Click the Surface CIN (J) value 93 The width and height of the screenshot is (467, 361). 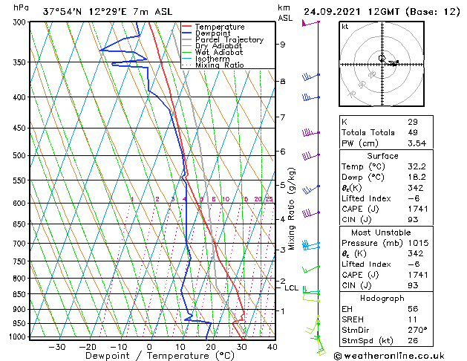point(413,220)
